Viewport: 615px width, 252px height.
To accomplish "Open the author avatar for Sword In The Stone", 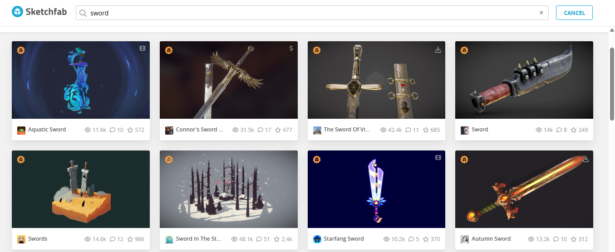I will [169, 239].
